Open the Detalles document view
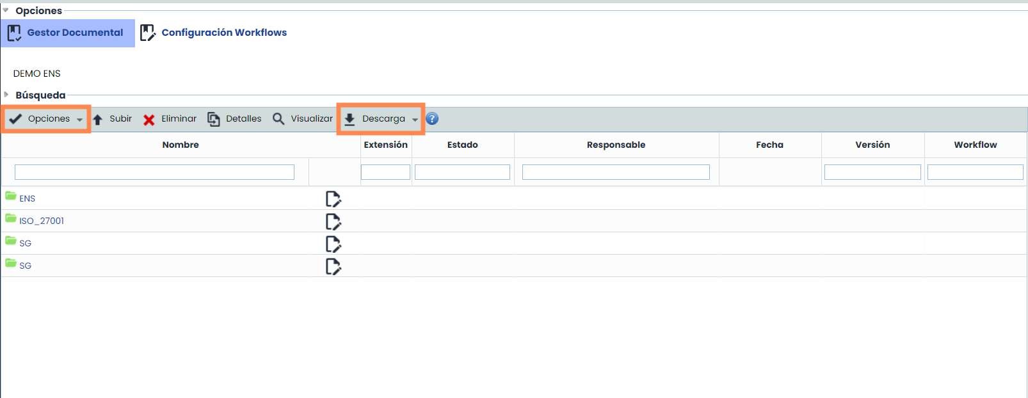1028x398 pixels. pyautogui.click(x=234, y=119)
